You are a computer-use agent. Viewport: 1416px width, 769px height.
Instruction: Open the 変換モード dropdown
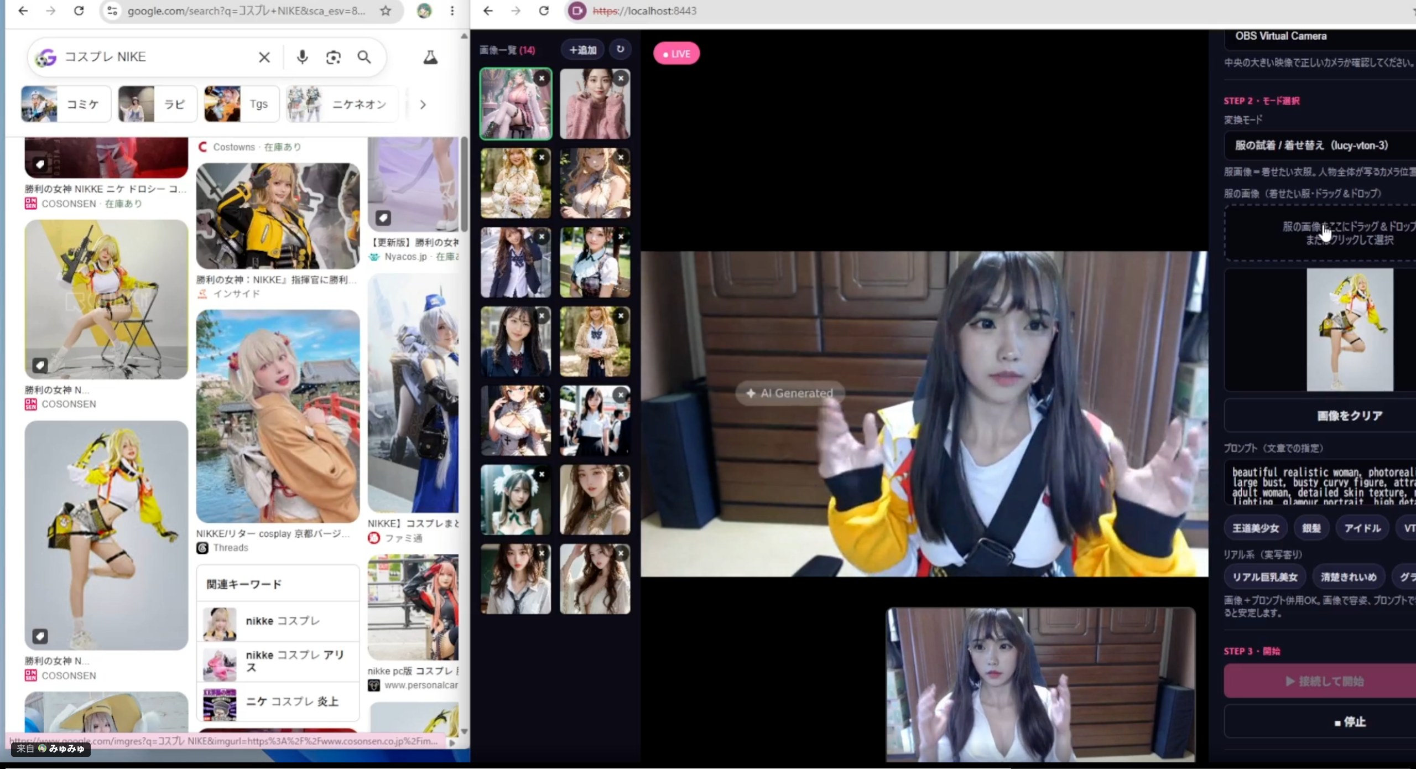pos(1320,146)
